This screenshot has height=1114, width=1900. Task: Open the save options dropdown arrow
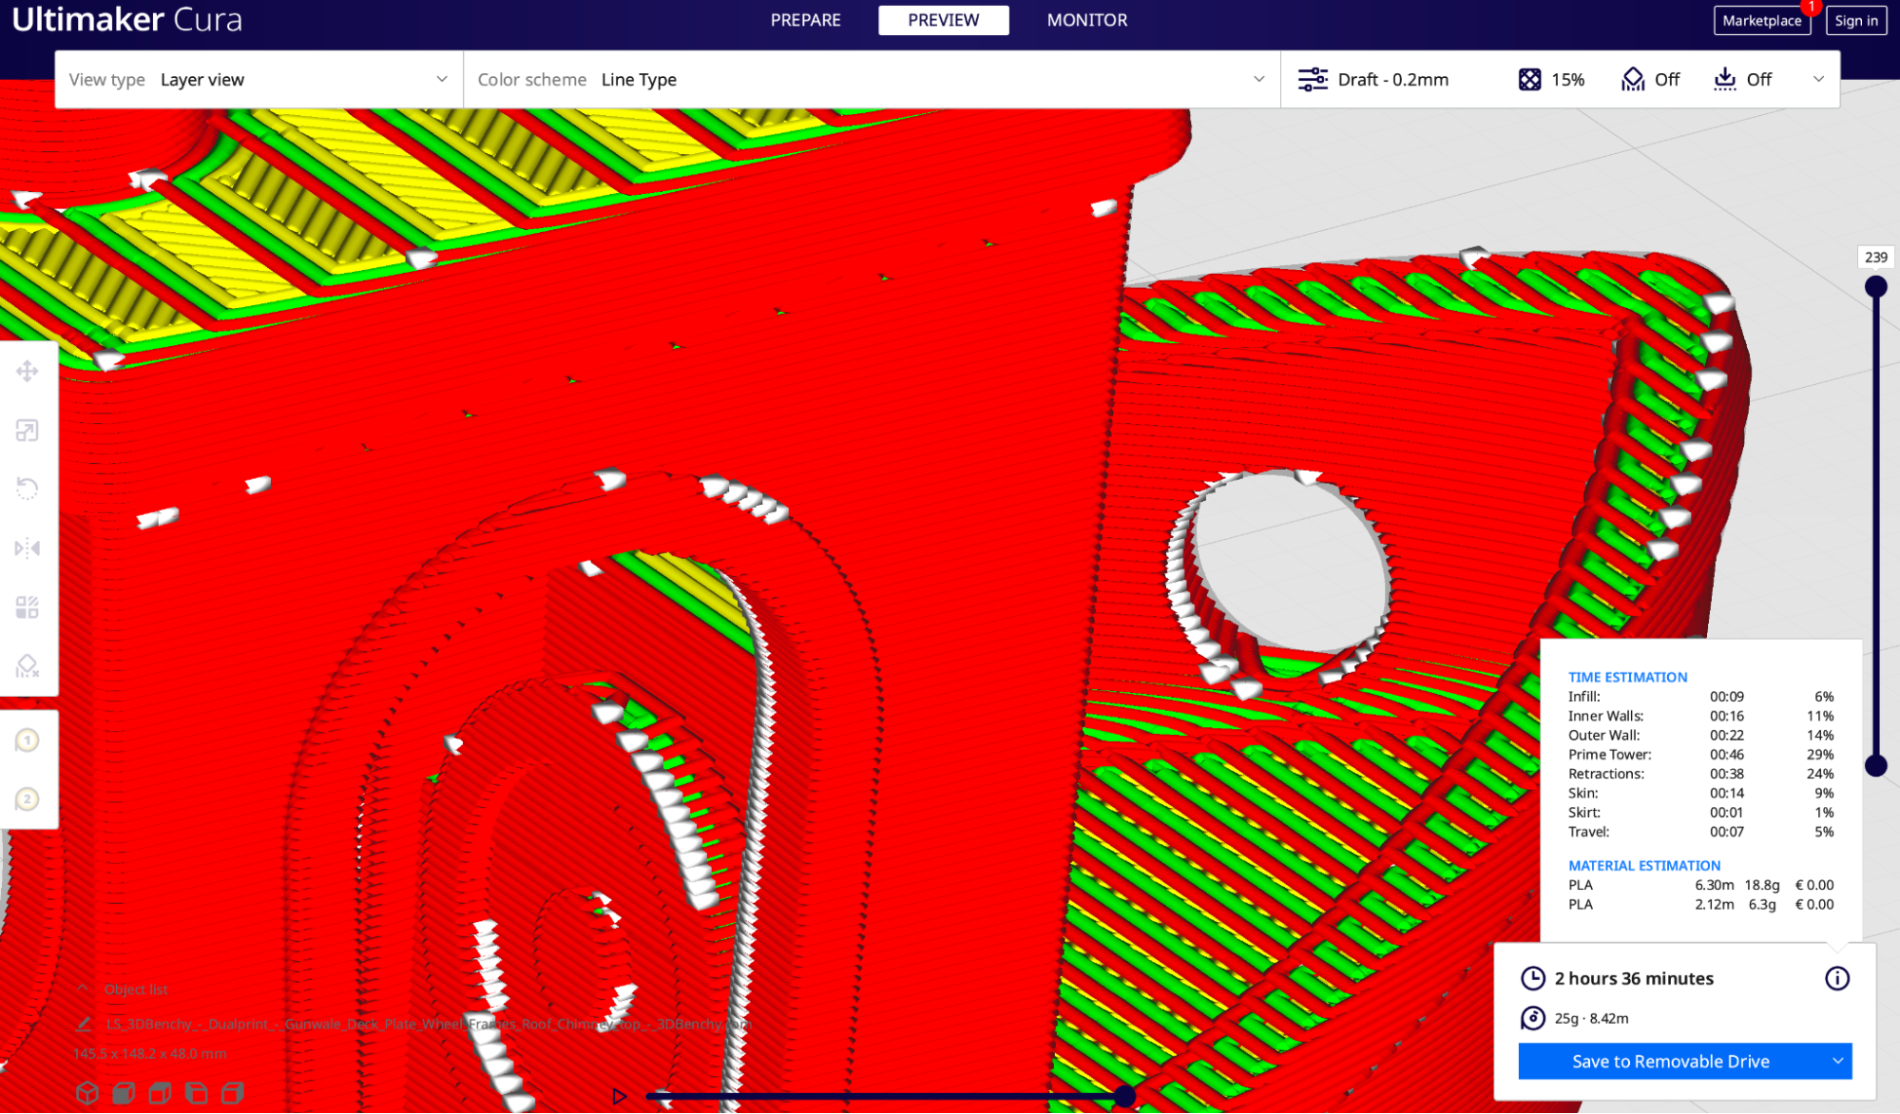[1837, 1061]
